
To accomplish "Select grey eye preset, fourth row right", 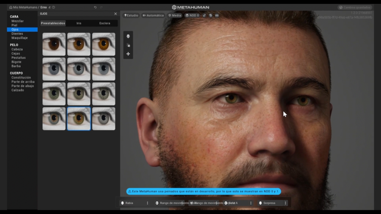I will coord(104,119).
